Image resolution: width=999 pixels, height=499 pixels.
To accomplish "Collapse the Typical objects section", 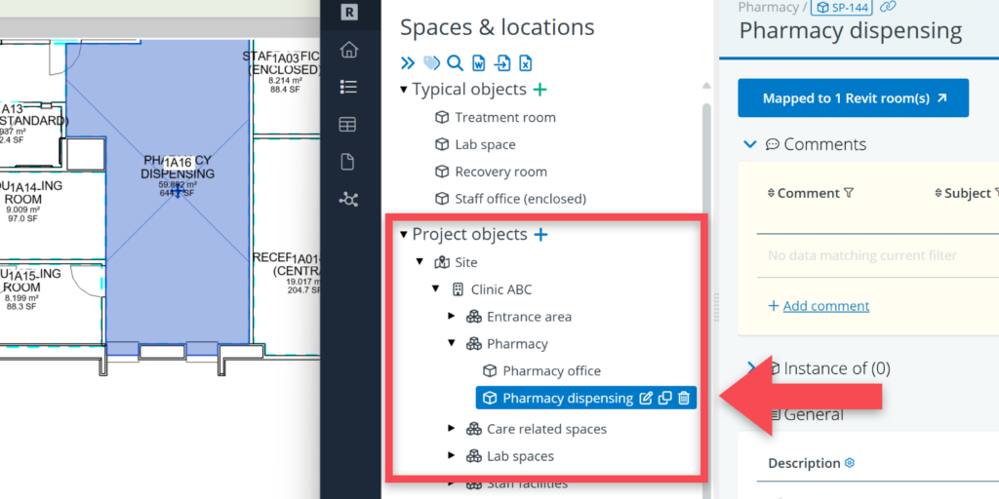I will [404, 90].
